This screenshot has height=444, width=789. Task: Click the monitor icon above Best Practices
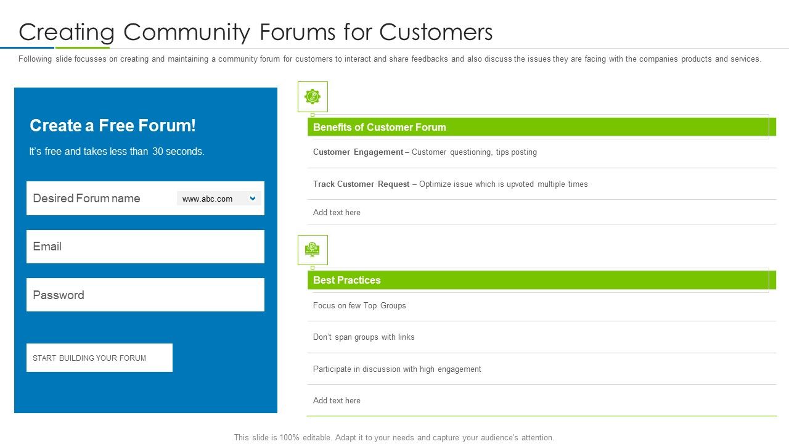pos(313,250)
